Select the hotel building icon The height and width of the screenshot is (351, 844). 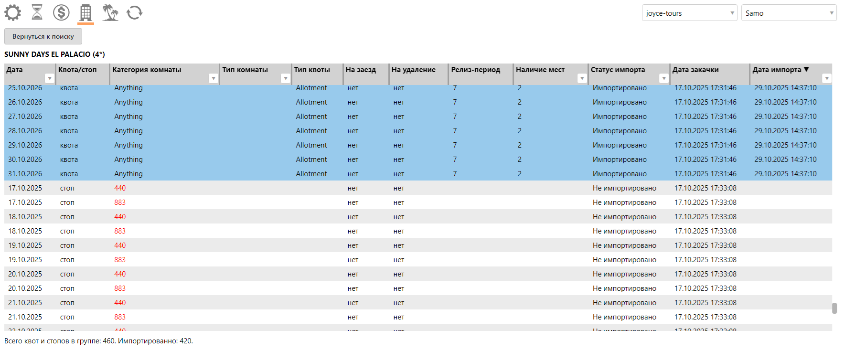pos(85,12)
